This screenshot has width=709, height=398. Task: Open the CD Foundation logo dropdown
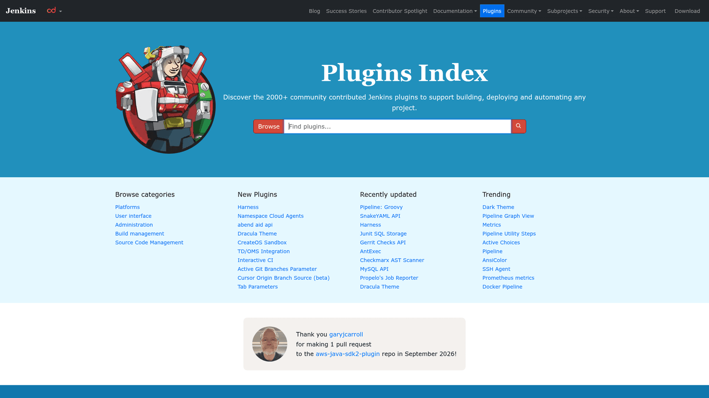pos(54,11)
